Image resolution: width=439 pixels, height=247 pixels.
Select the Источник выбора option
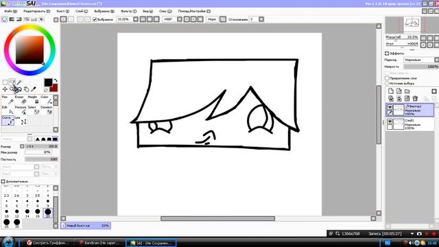click(387, 83)
